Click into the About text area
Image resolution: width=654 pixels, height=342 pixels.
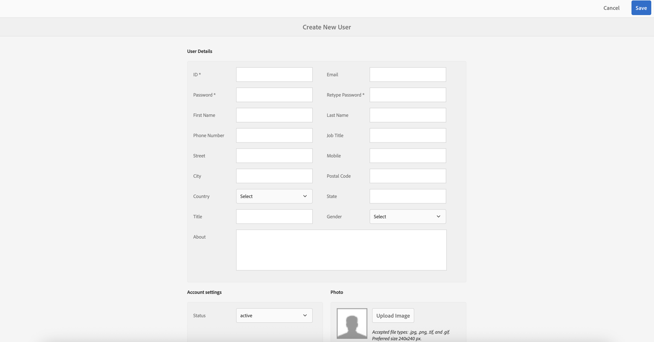pos(341,250)
